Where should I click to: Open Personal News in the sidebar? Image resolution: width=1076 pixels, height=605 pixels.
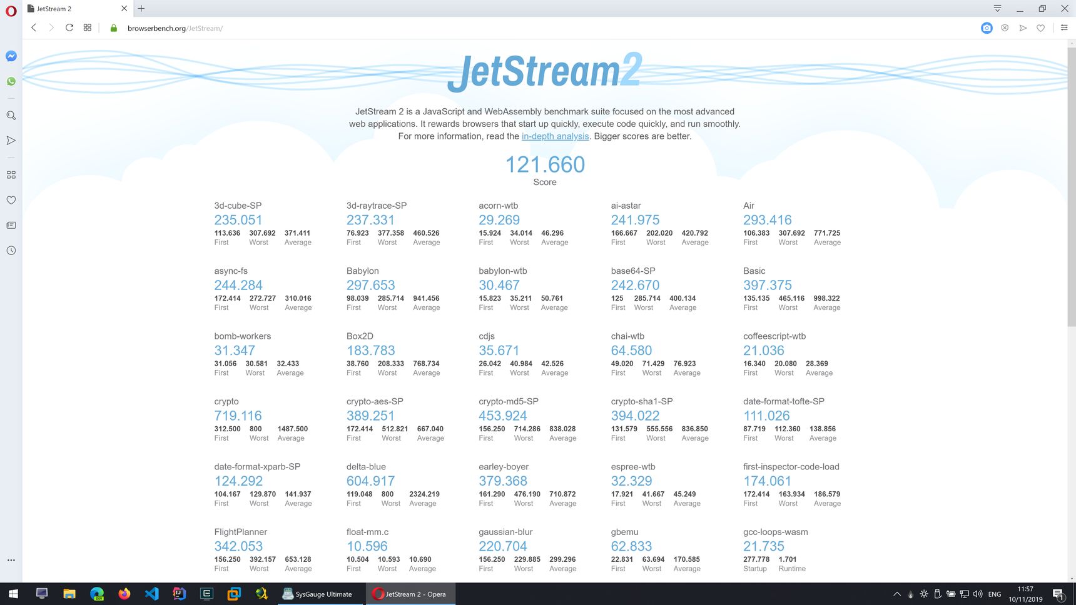11,225
